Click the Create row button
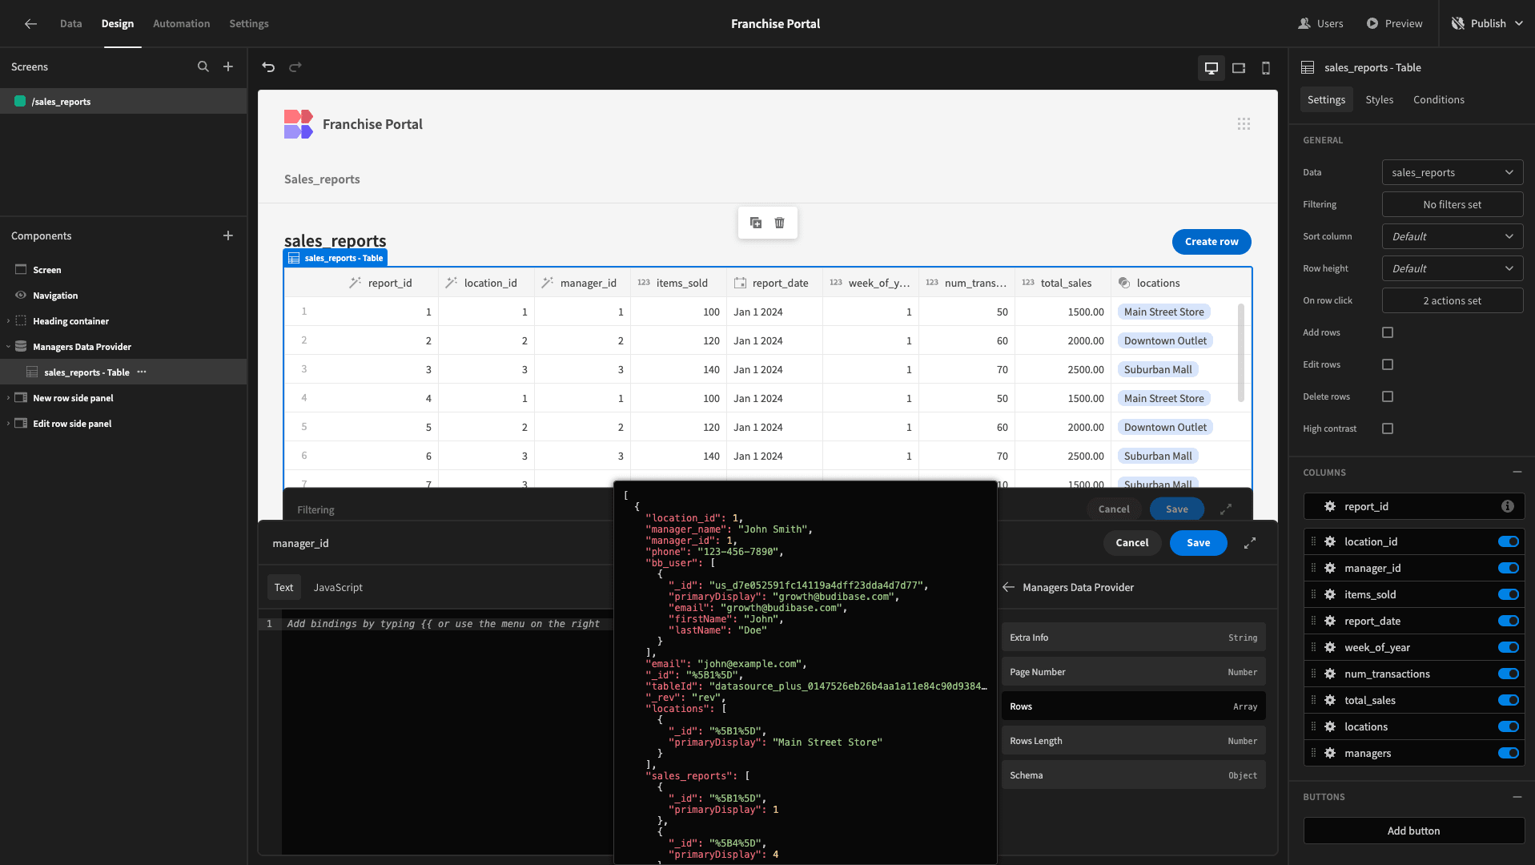The image size is (1535, 865). [1211, 241]
